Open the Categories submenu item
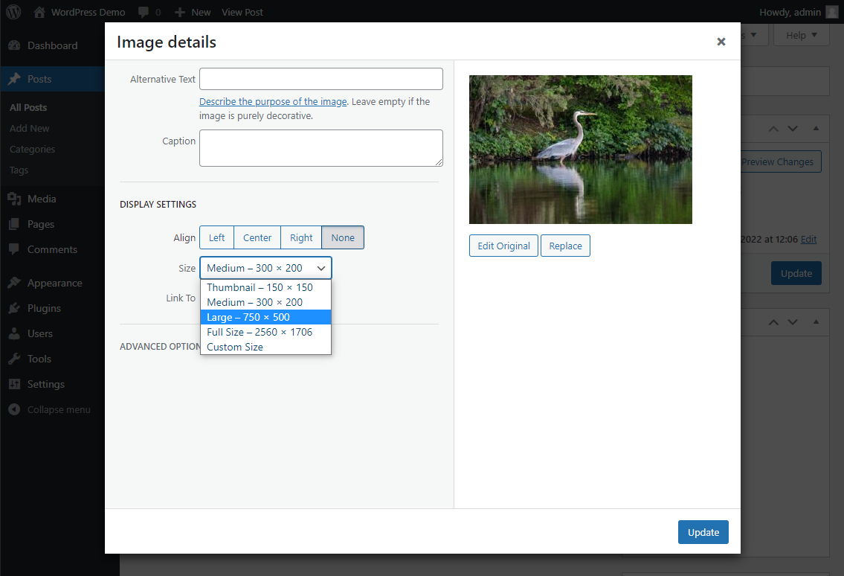The height and width of the screenshot is (576, 844). pos(32,150)
